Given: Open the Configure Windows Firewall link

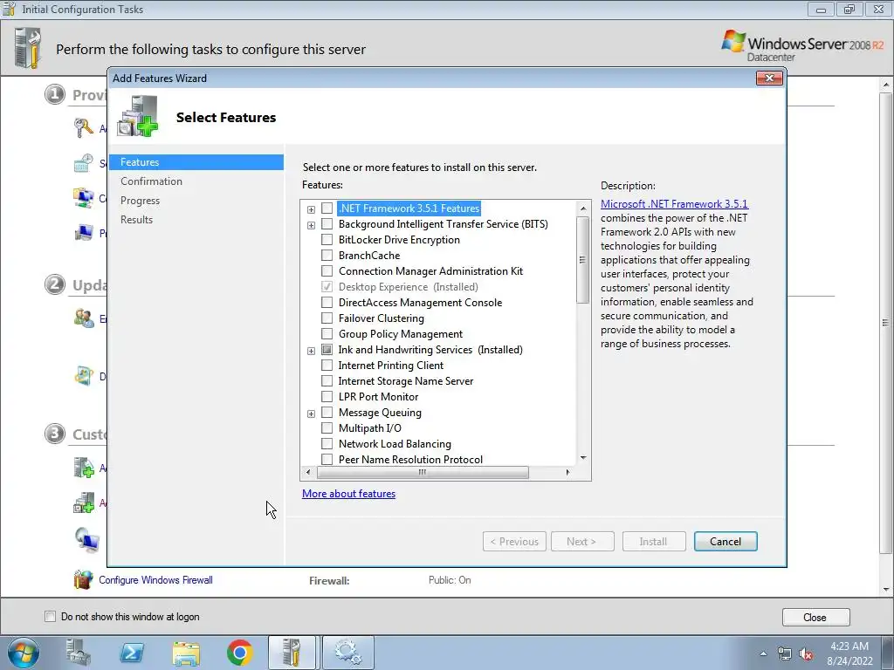Looking at the screenshot, I should tap(155, 580).
